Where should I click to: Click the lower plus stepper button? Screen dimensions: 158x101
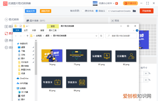(x=146, y=80)
